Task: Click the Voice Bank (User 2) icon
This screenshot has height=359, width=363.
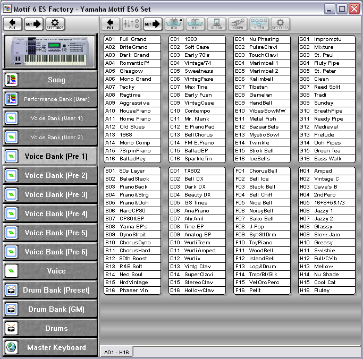Action: point(11,137)
